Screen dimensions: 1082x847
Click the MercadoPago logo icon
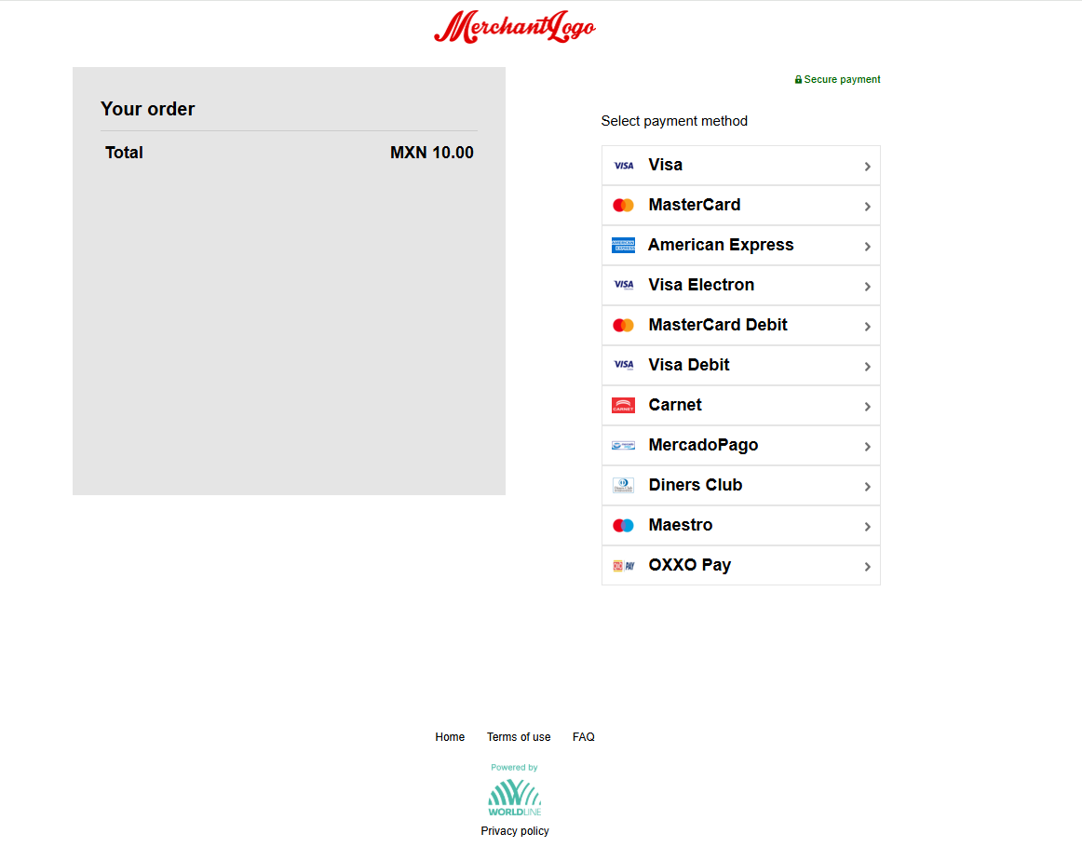[623, 446]
